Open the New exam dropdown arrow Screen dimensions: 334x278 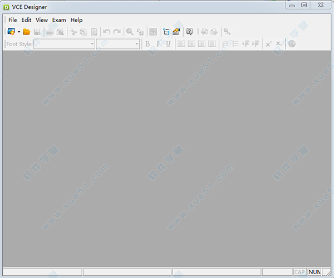[19, 32]
